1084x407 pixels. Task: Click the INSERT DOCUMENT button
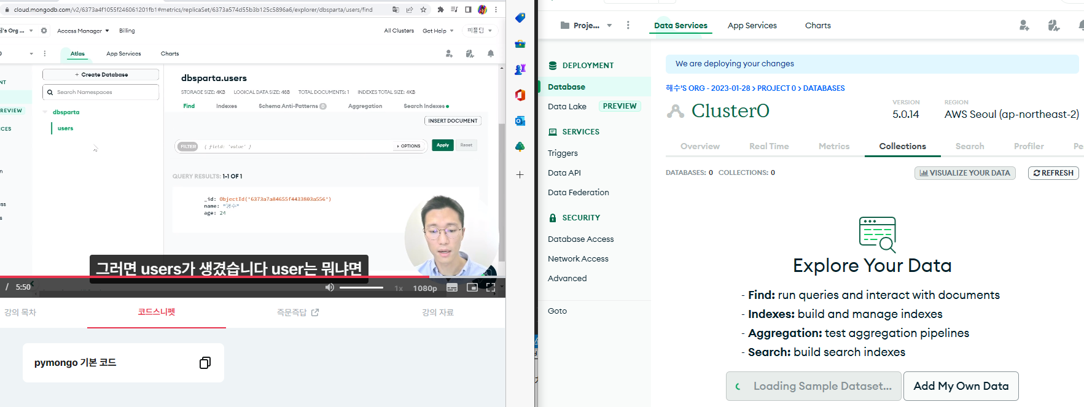(x=453, y=121)
